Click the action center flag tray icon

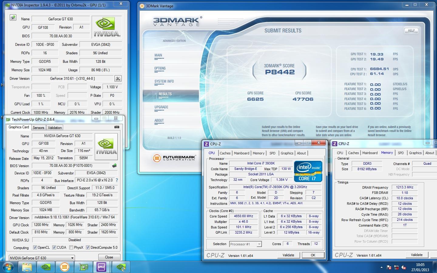pos(389,268)
